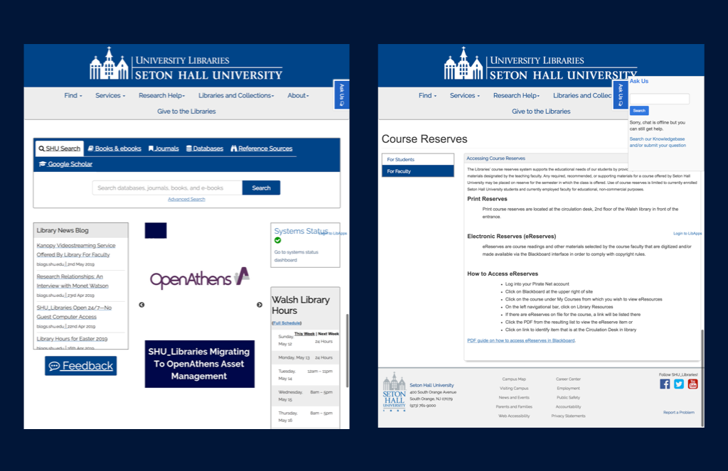The image size is (728, 471).
Task: Open Search our Knowledgebase link
Action: tap(658, 142)
